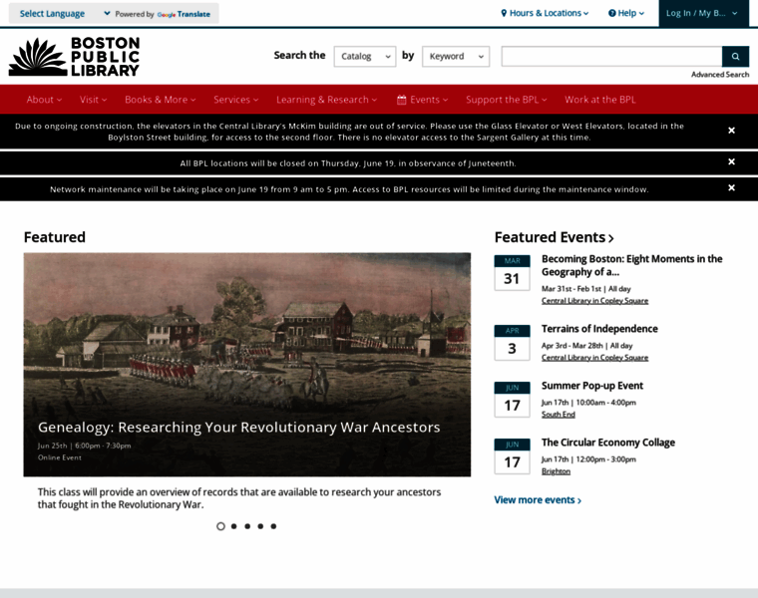Screen dimensions: 758x598
Task: Close the network maintenance alert
Action: click(x=731, y=188)
